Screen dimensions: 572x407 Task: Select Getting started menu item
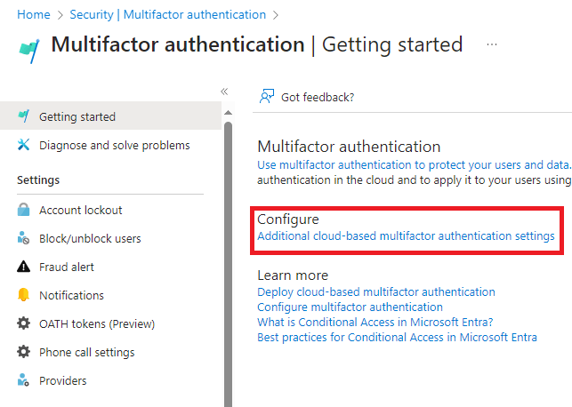77,116
